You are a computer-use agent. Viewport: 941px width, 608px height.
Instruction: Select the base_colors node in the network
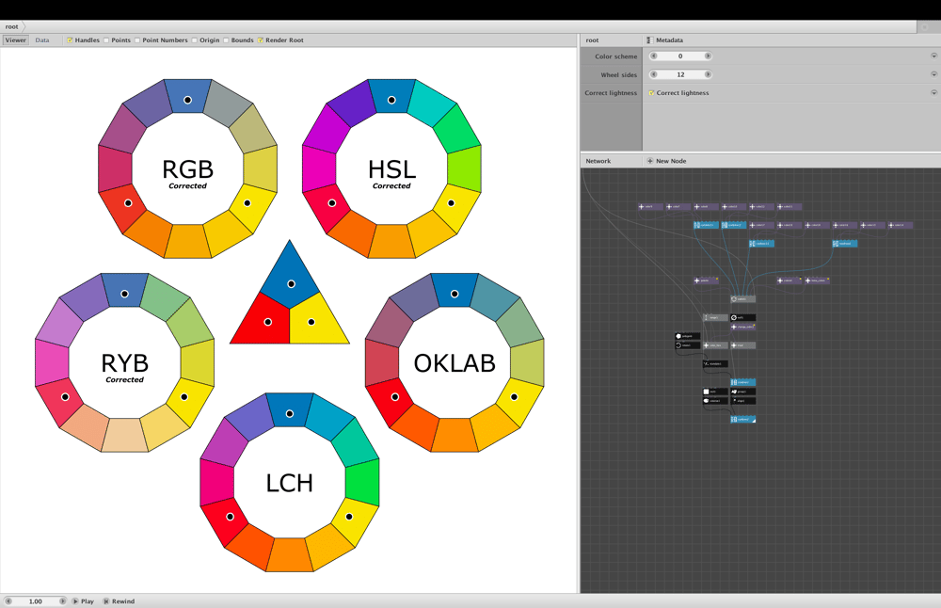818,280
